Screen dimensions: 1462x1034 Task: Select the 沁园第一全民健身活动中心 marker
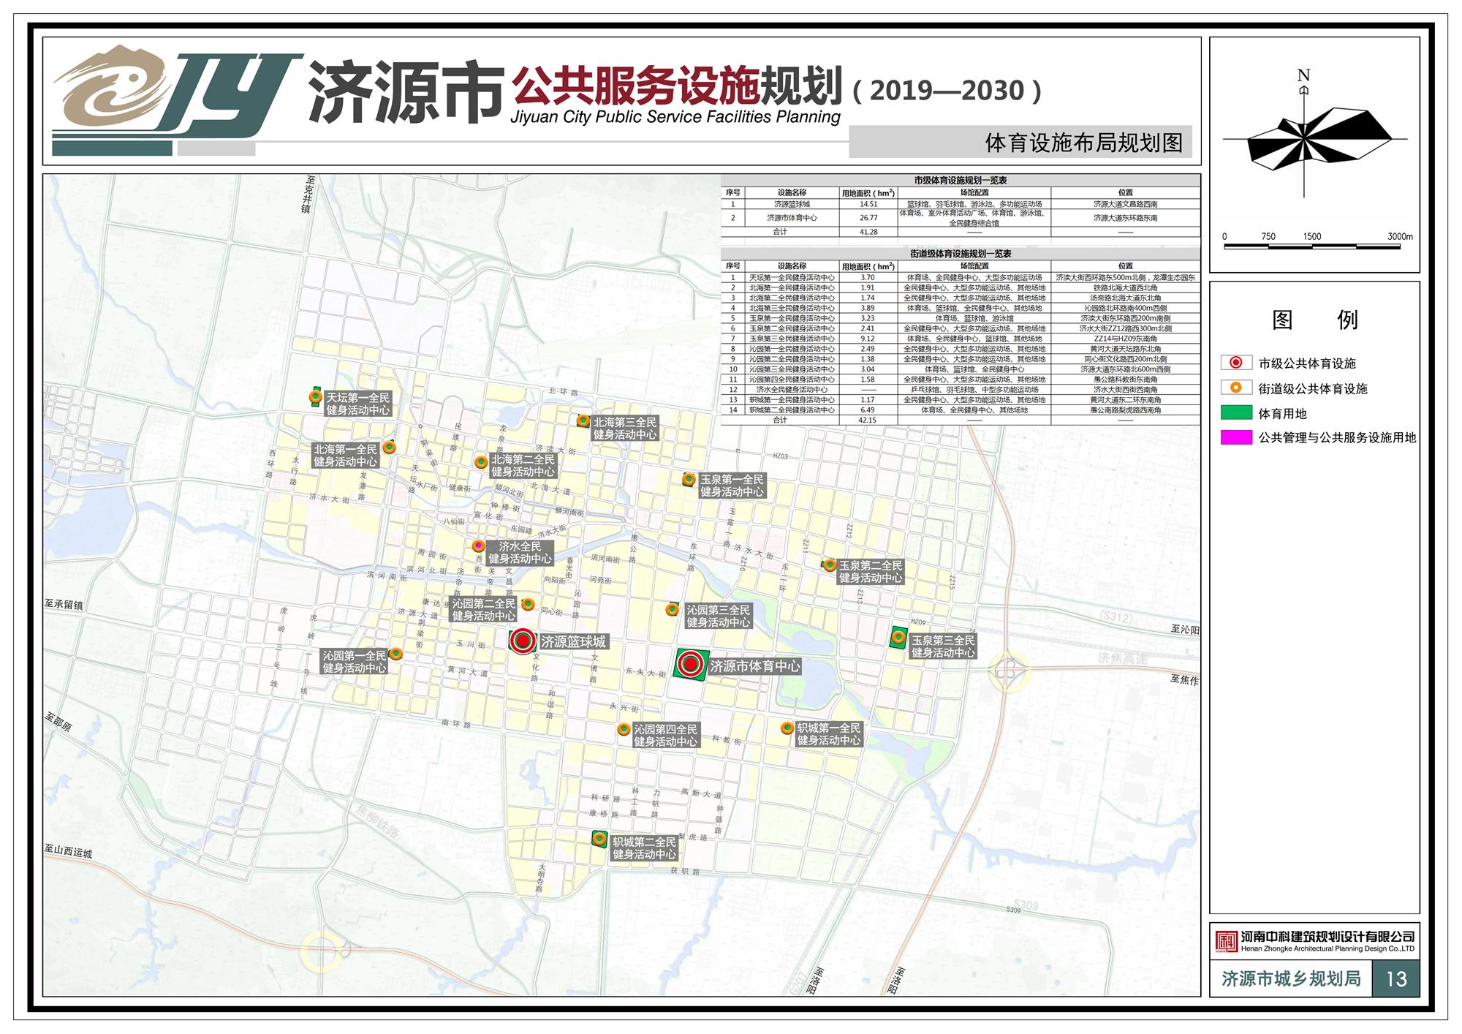[x=395, y=653]
